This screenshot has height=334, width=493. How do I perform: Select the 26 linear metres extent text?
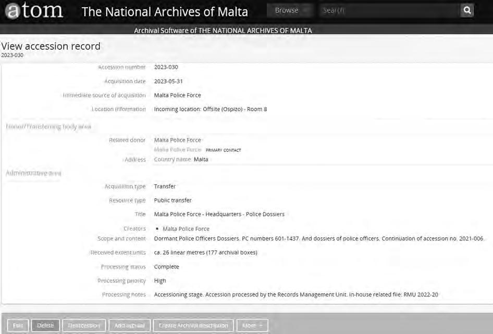206,252
